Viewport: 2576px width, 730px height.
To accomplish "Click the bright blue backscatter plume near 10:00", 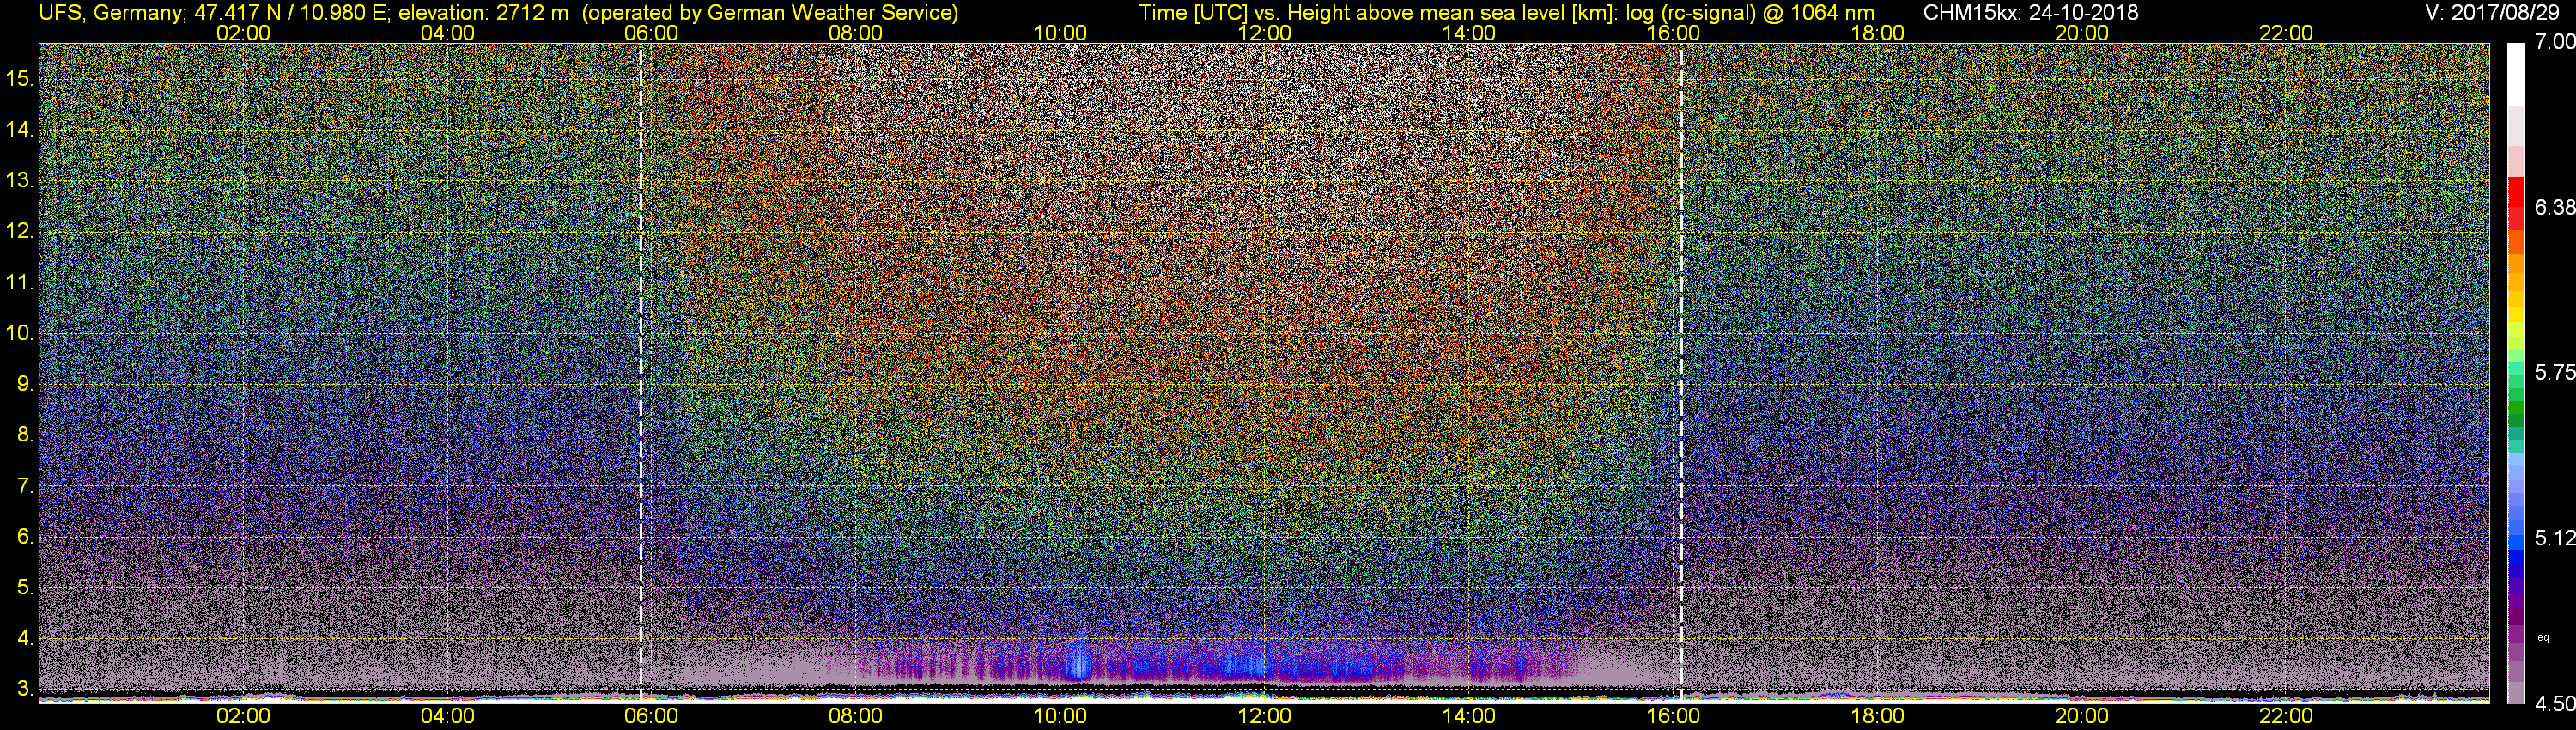I will pos(1077,660).
